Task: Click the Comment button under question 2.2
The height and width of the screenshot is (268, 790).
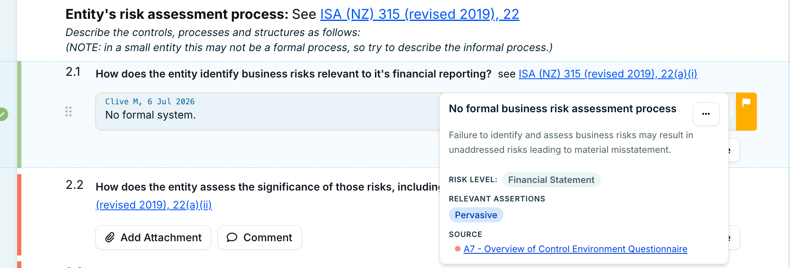Action: point(260,237)
